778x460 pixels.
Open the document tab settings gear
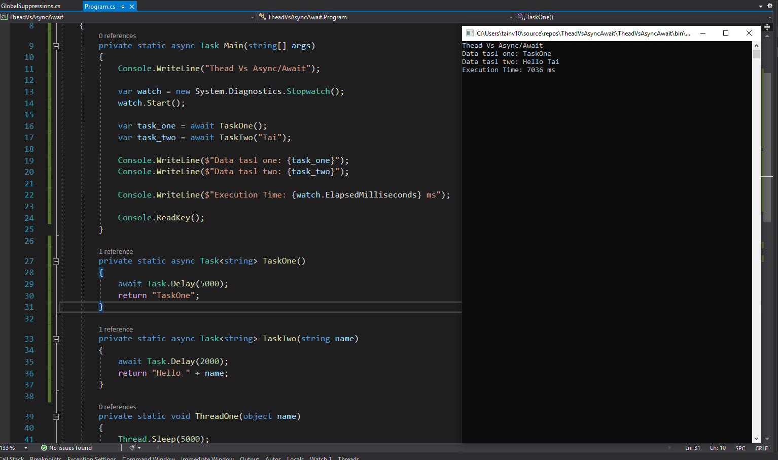coord(769,6)
